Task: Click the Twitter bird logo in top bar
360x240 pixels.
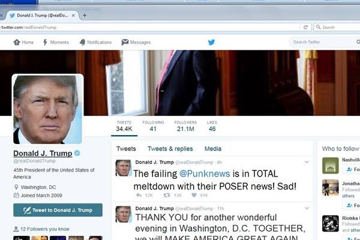Action: 211,42
